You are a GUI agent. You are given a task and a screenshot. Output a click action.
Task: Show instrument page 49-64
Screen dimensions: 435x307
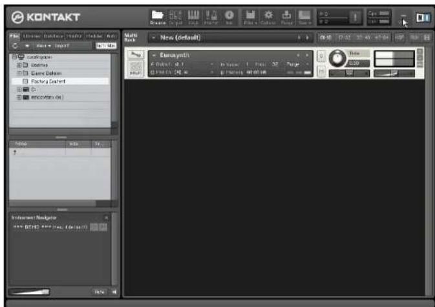[x=382, y=37]
